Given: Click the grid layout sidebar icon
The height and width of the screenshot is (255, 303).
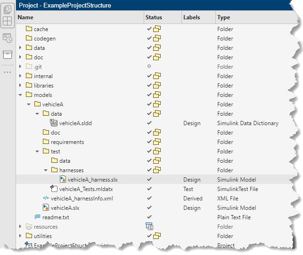Looking at the screenshot, I should click(x=8, y=21).
